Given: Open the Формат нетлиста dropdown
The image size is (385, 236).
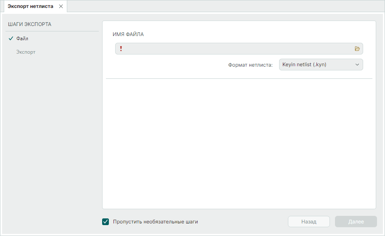Looking at the screenshot, I should (321, 65).
